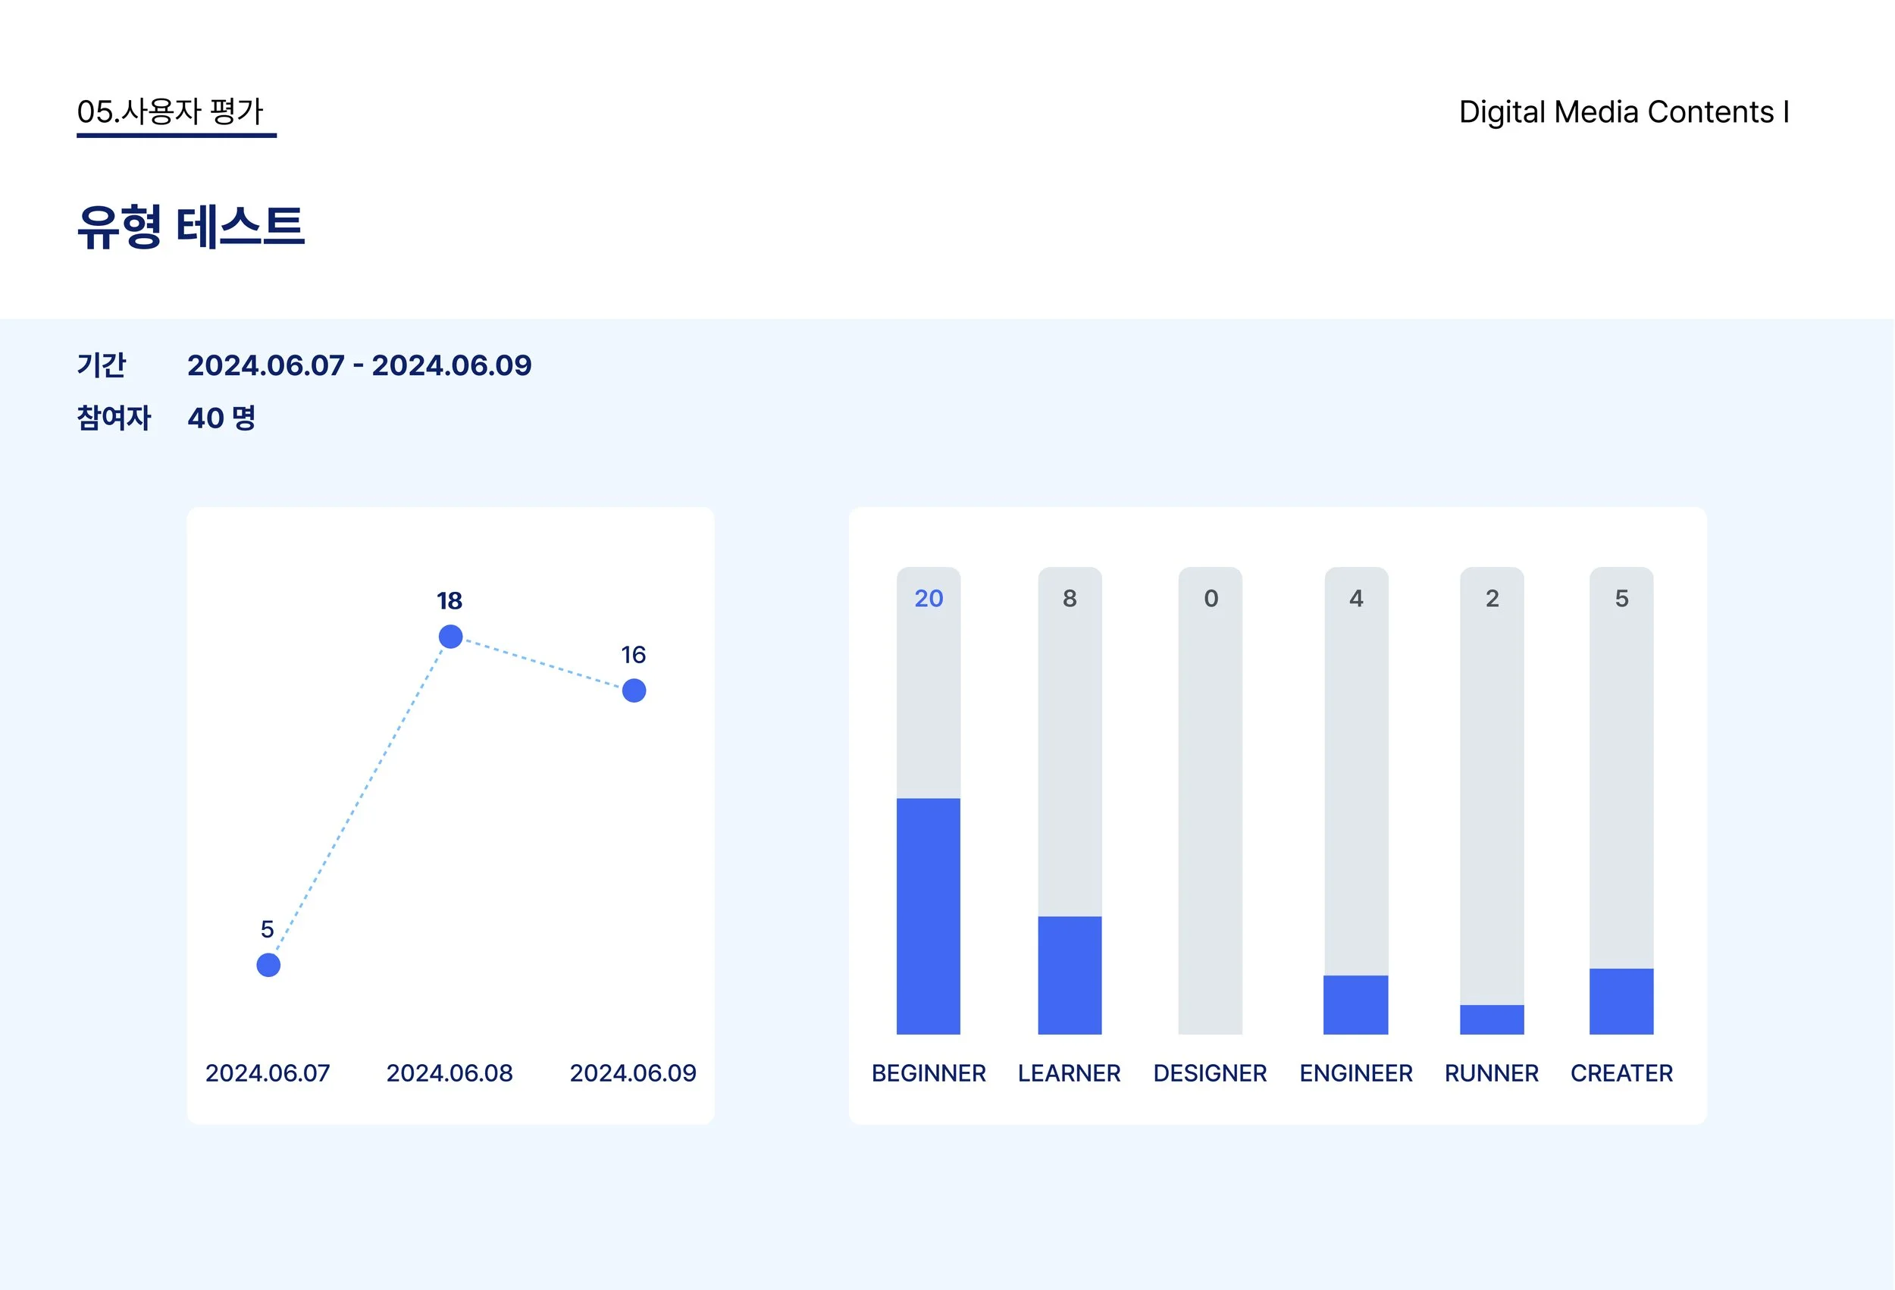Click the DESIGNER category label

click(1211, 1073)
